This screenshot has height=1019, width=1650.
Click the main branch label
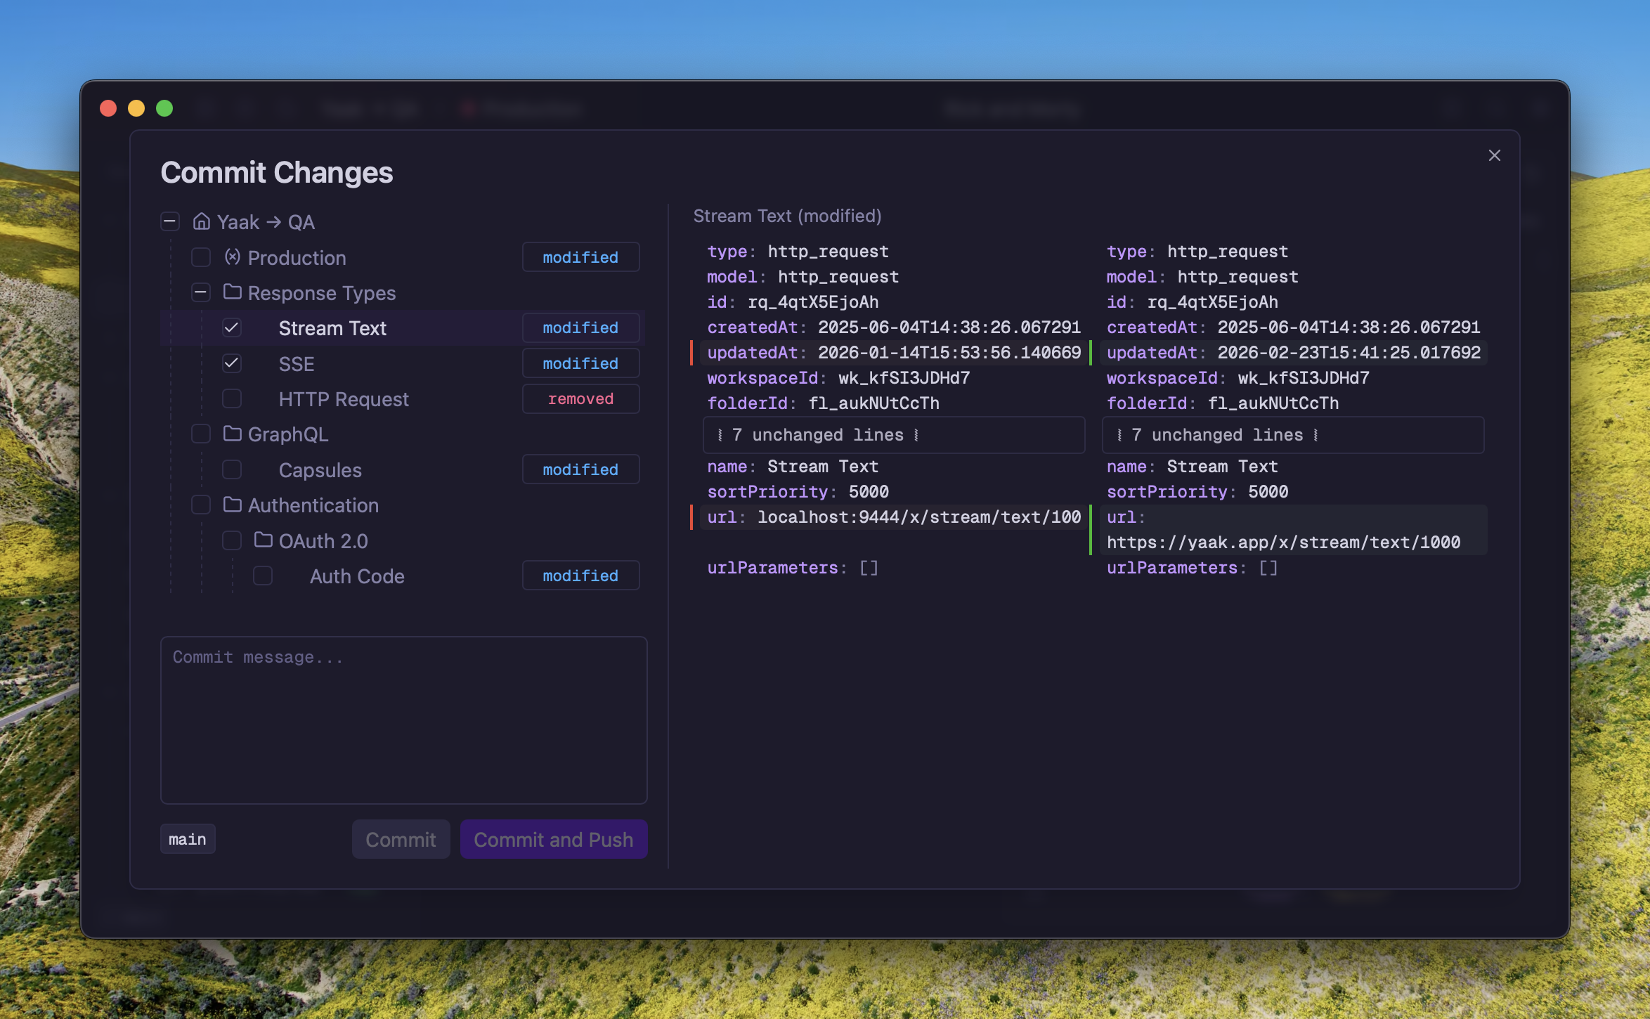pyautogui.click(x=188, y=839)
